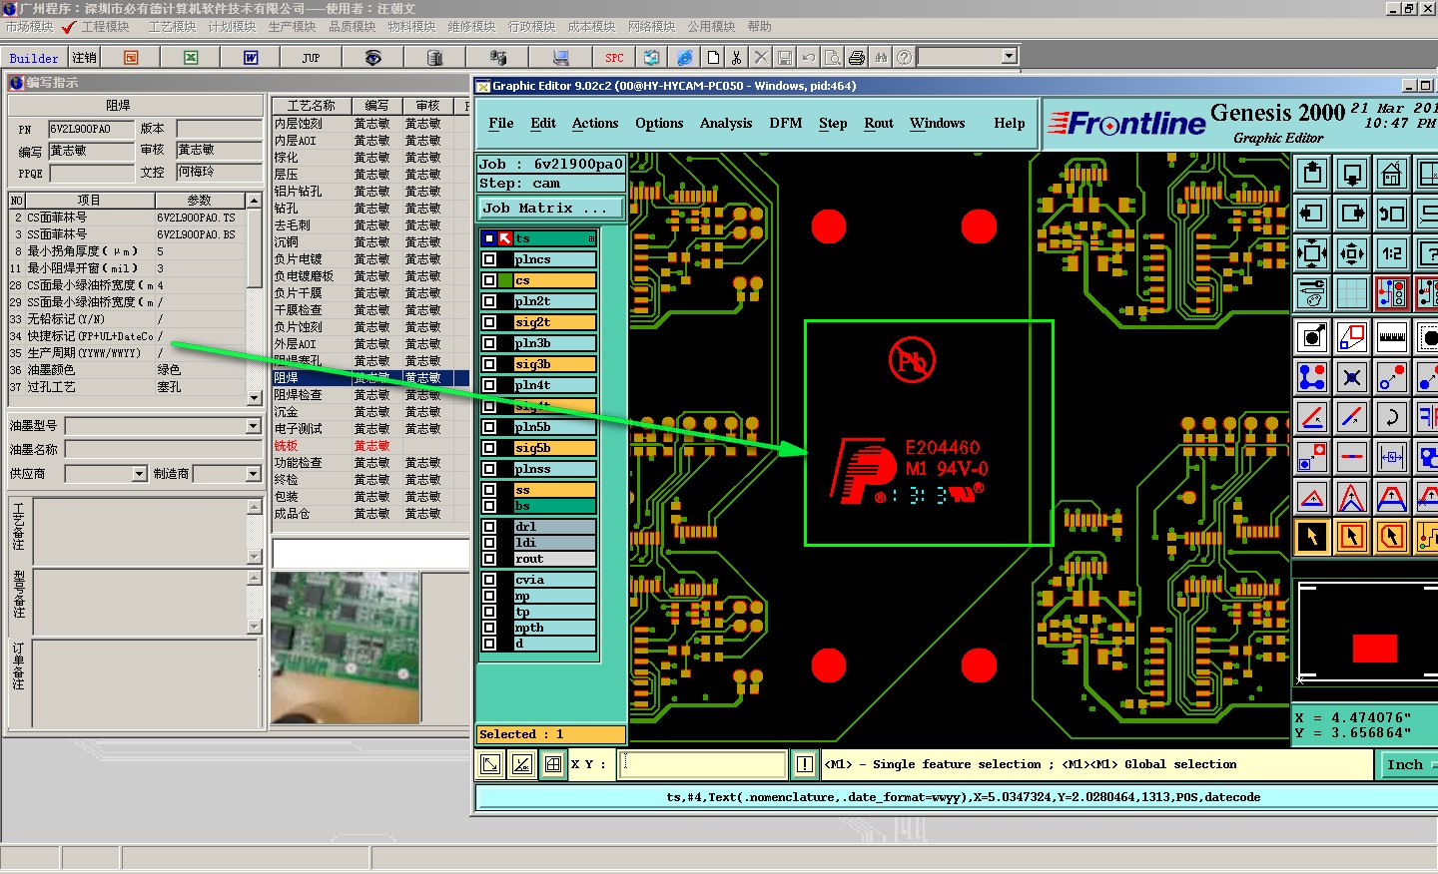
Task: Click the Builder button
Action: pyautogui.click(x=34, y=58)
